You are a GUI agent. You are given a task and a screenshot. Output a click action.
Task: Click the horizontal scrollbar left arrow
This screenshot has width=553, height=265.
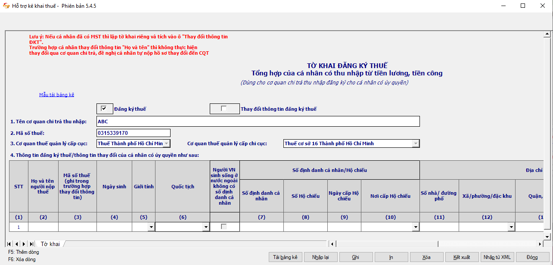332,244
